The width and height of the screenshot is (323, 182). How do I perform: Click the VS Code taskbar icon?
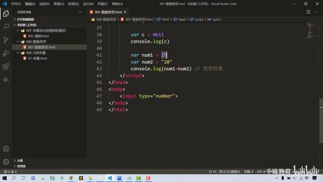coord(110,178)
